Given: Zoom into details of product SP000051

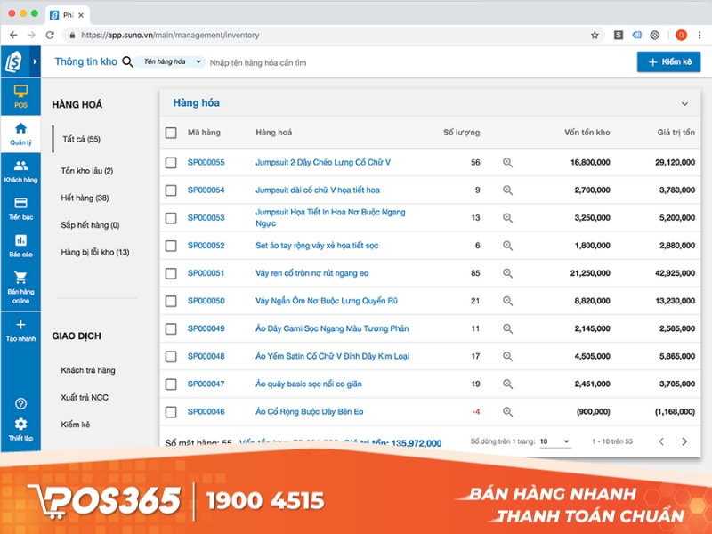Looking at the screenshot, I should click(x=506, y=272).
